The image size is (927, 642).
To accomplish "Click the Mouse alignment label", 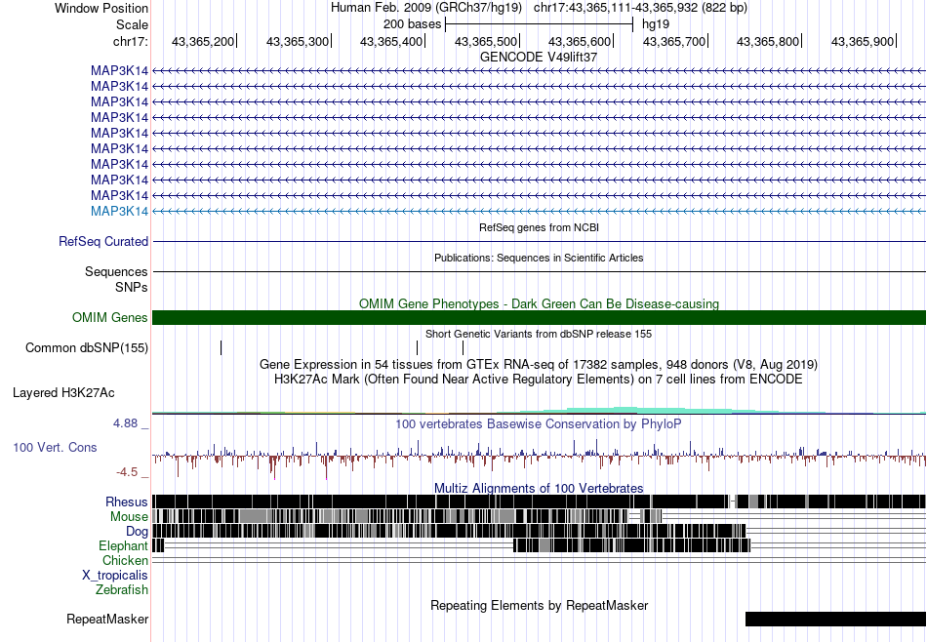I will tap(129, 517).
